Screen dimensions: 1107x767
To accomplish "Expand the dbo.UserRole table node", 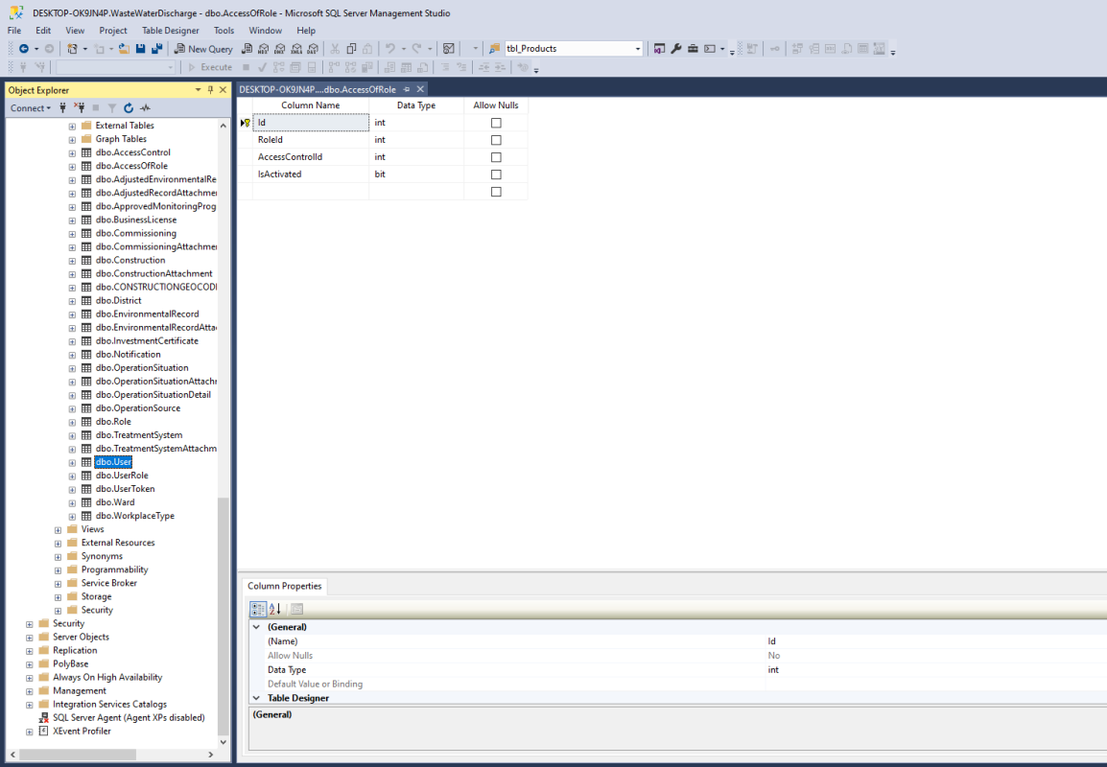I will tap(72, 476).
